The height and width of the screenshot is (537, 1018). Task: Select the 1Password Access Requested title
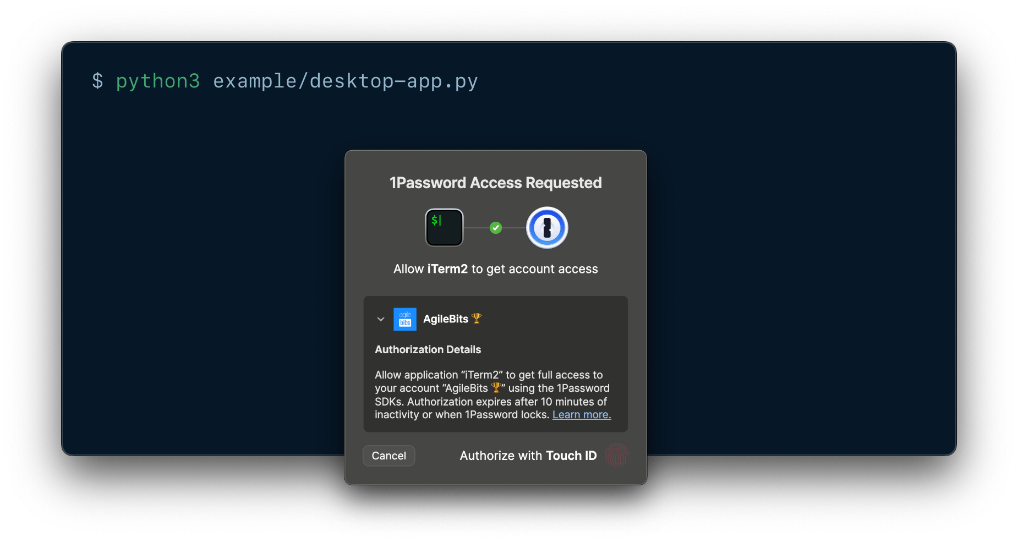click(495, 183)
